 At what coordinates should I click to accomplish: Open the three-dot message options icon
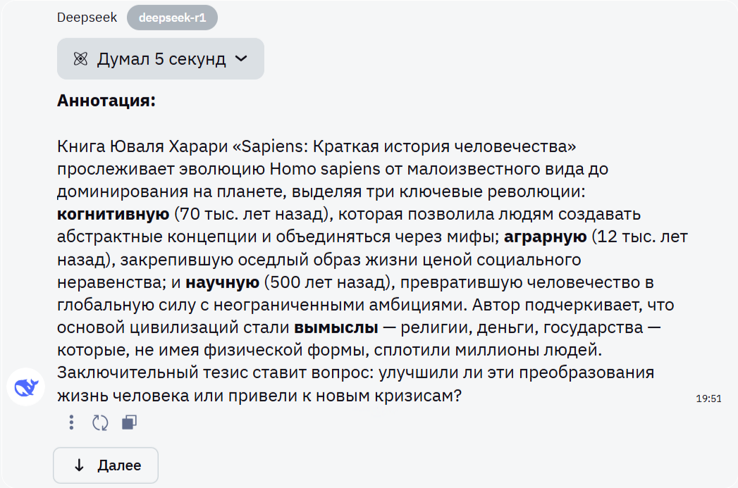coord(70,423)
